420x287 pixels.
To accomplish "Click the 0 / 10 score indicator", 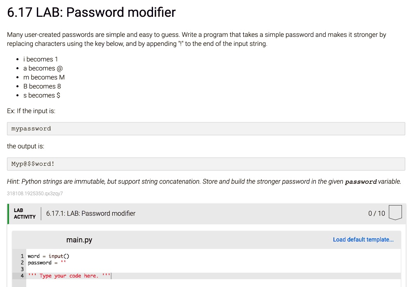I will (377, 213).
